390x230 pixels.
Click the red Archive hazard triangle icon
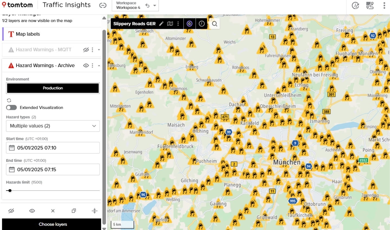click(11, 65)
